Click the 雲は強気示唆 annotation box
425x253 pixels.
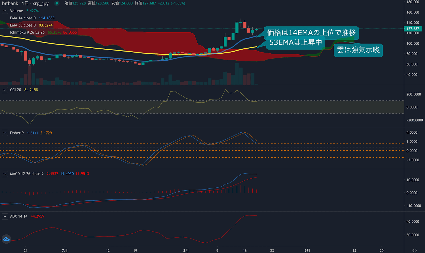358,50
